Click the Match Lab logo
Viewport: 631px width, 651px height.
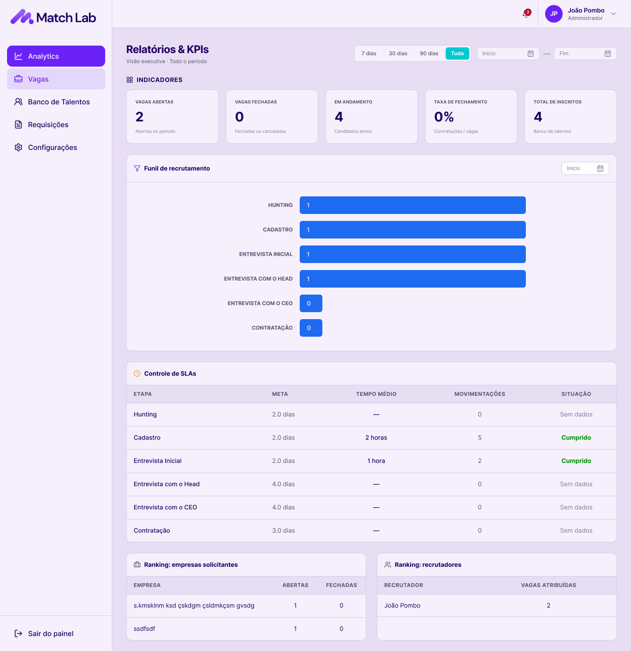53,17
